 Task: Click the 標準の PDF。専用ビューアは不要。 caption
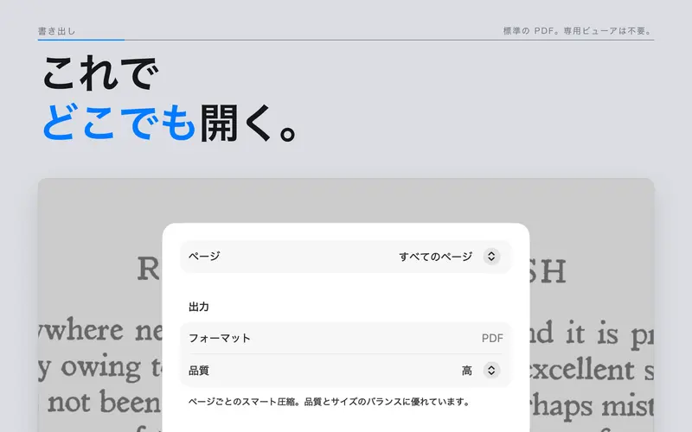578,31
